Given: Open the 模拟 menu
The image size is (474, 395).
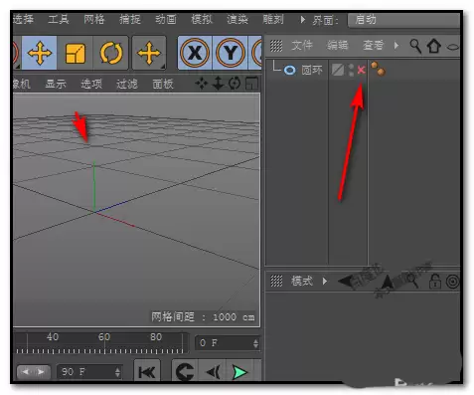Looking at the screenshot, I should click(202, 20).
